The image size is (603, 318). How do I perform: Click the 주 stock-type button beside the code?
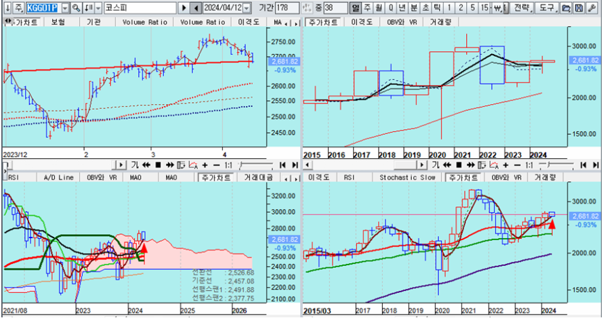point(19,7)
